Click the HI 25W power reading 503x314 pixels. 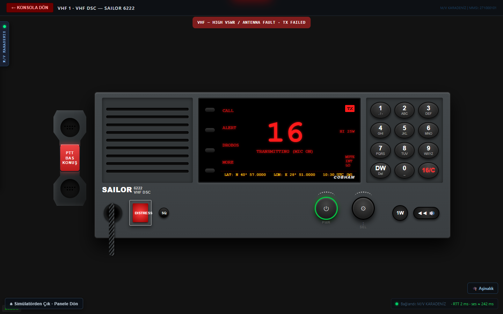click(347, 132)
